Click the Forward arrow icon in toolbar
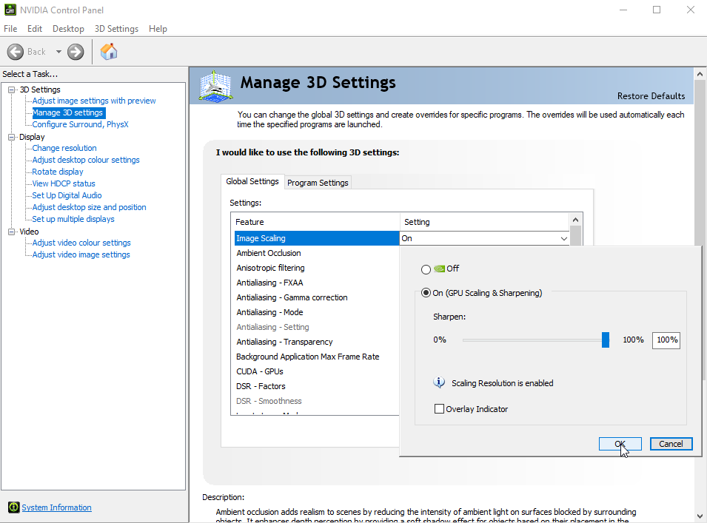Image resolution: width=707 pixels, height=523 pixels. (x=76, y=52)
